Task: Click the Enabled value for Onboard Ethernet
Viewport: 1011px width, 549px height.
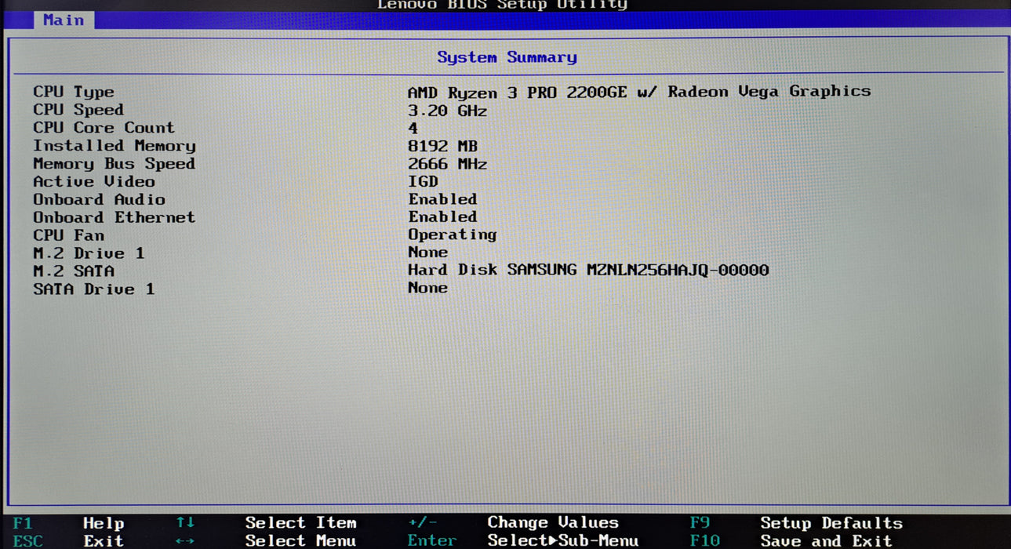Action: (x=442, y=216)
